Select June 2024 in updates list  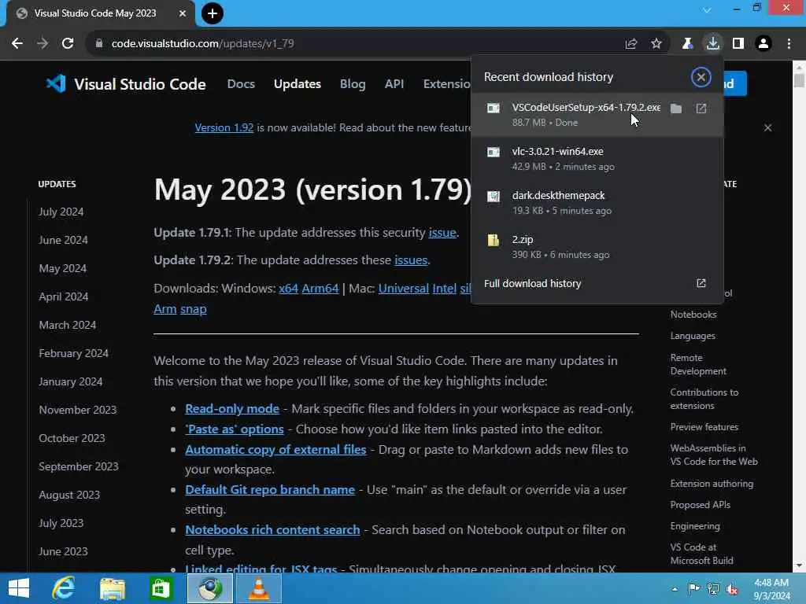pos(63,240)
